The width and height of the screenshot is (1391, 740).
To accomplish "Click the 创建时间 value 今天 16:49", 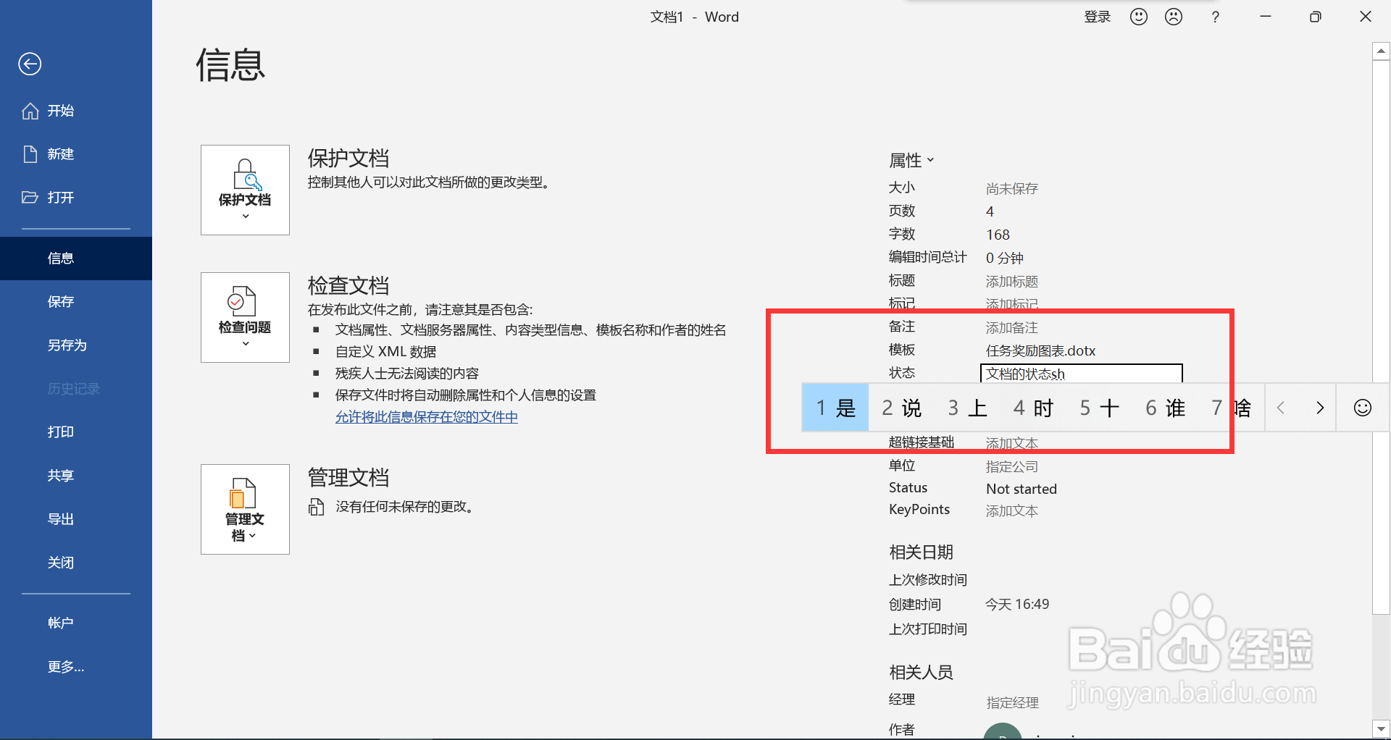I will pos(1017,605).
